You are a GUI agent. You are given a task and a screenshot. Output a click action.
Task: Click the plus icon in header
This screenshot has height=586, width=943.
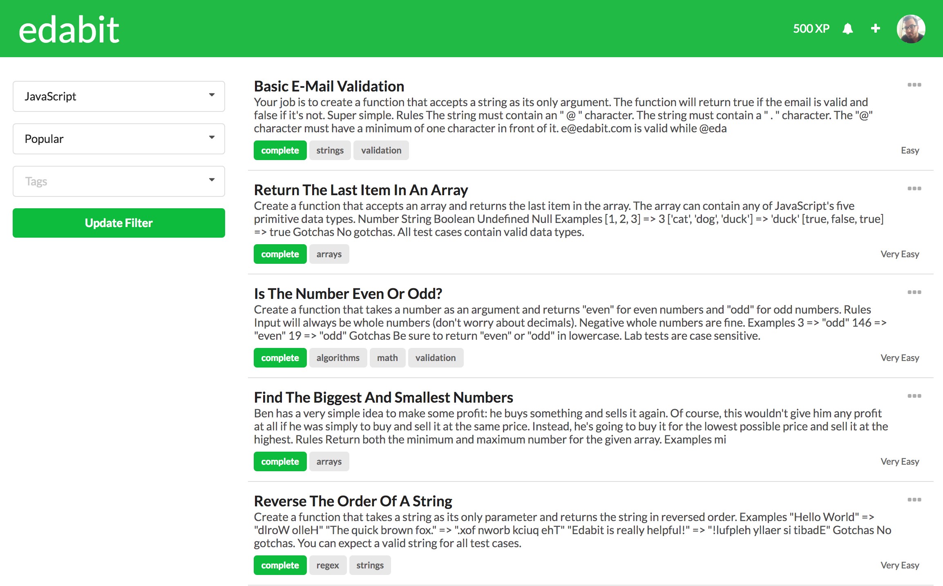[875, 28]
